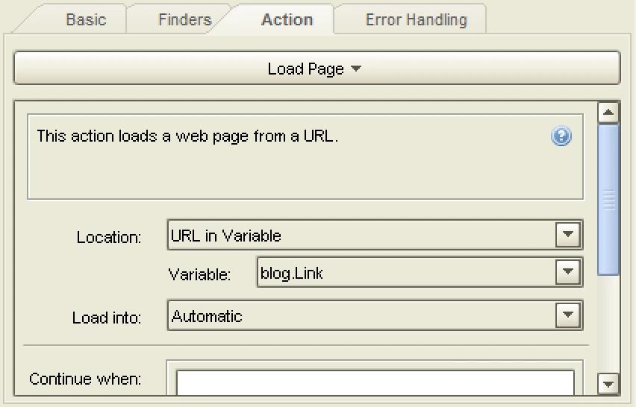Click the vertical scrollbar thumb

point(608,200)
